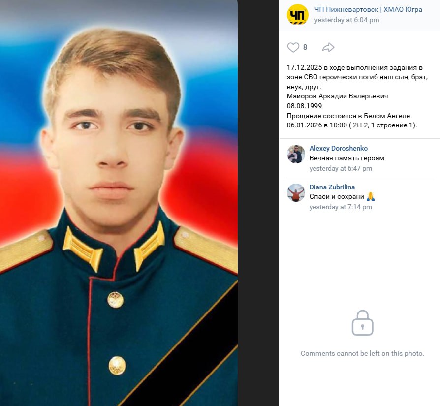The height and width of the screenshot is (406, 440).
Task: Click the name Майоров Аркадий Валерьевич in description
Action: click(337, 96)
